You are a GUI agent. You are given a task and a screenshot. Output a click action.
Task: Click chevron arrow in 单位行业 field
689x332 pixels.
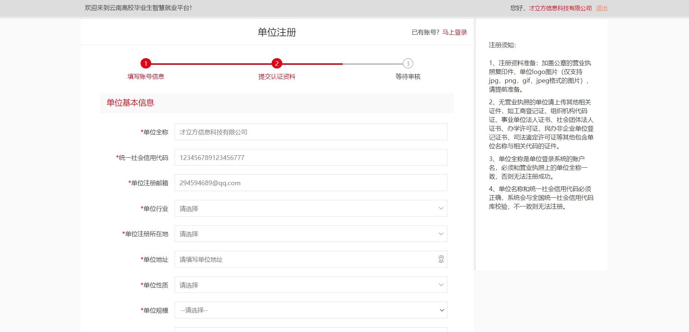coord(441,208)
